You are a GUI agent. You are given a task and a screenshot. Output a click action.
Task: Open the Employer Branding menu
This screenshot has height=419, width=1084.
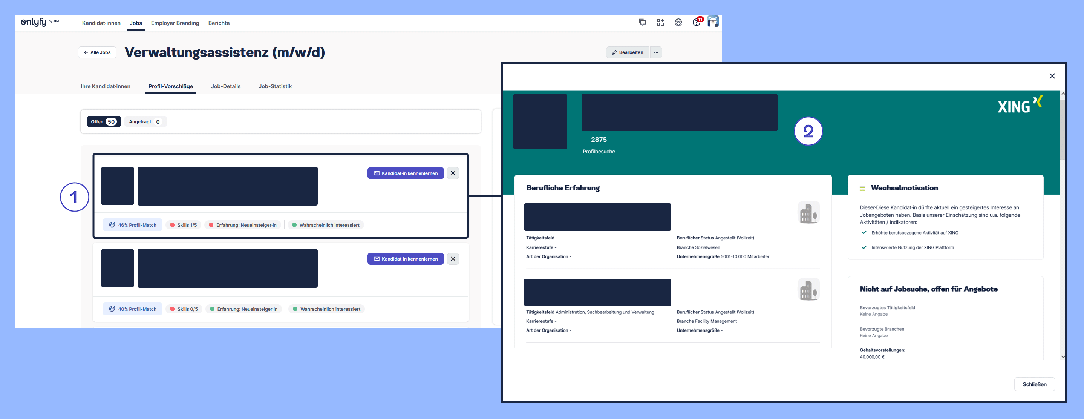(x=175, y=23)
